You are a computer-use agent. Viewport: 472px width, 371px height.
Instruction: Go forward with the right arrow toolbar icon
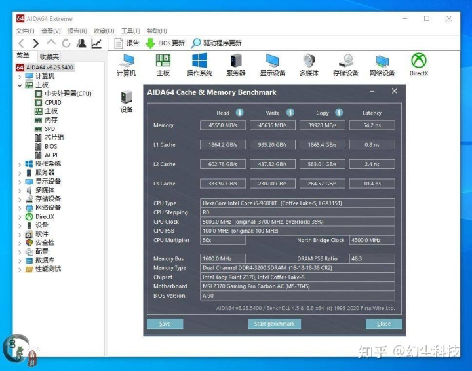coord(36,43)
